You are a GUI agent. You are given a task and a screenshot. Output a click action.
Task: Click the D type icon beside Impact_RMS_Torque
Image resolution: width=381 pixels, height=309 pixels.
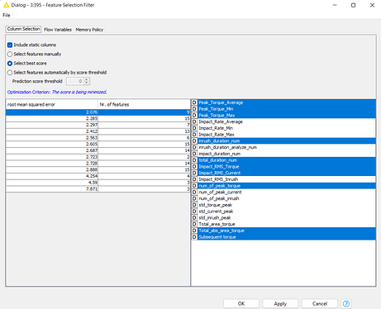click(x=194, y=166)
